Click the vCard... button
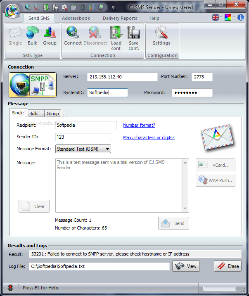Screen dimensions: 249x296 (x=216, y=165)
